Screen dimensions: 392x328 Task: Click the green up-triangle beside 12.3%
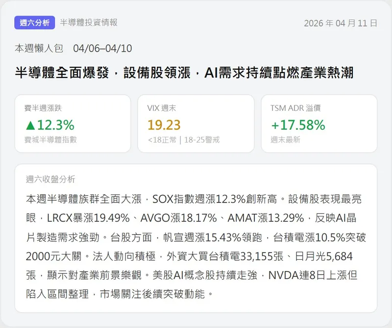[30, 126]
